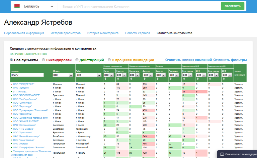Switch to История просмотров tab
257x158 pixels.
point(66,33)
